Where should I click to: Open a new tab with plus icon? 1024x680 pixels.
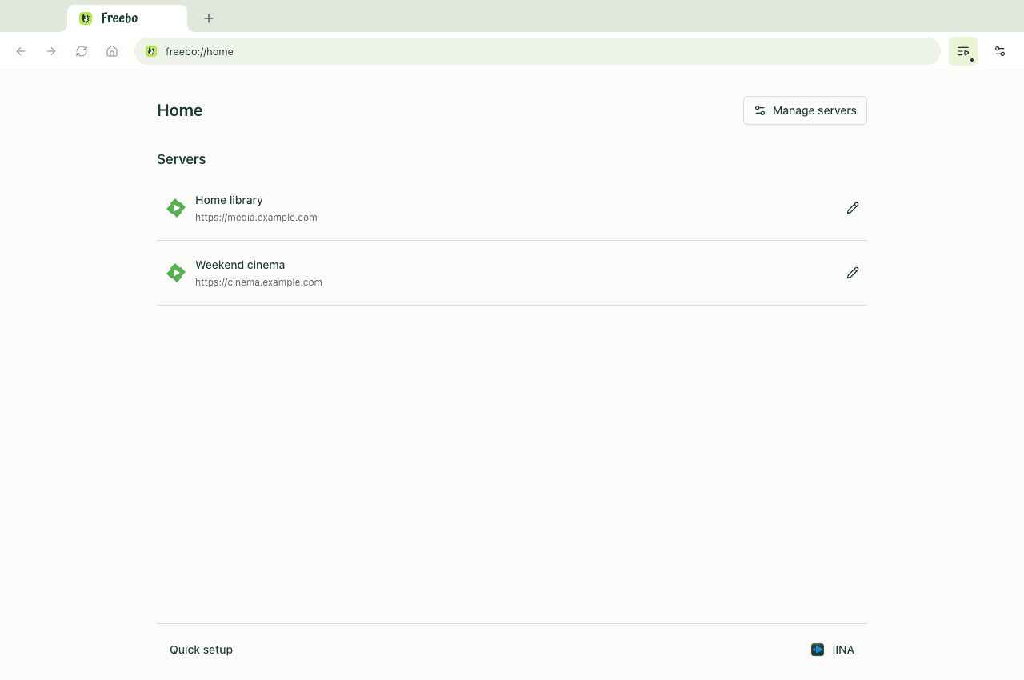point(209,18)
